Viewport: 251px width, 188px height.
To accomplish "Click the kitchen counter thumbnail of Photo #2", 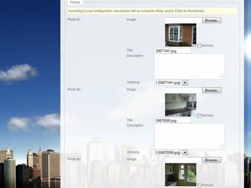I will coord(181,105).
